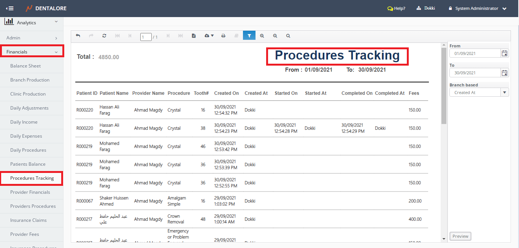This screenshot has height=248, width=519.
Task: Click the back navigation arrow in report toolbar
Action: 78,36
